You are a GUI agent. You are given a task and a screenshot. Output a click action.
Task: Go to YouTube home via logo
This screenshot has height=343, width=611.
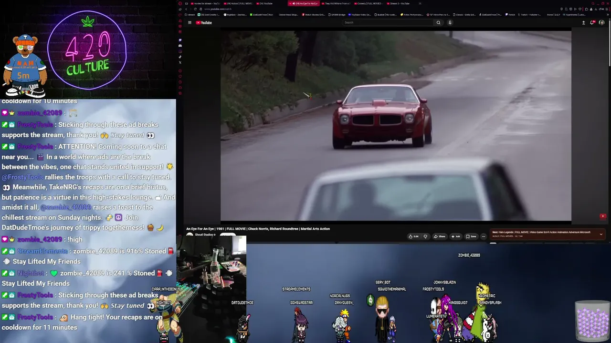(x=204, y=22)
